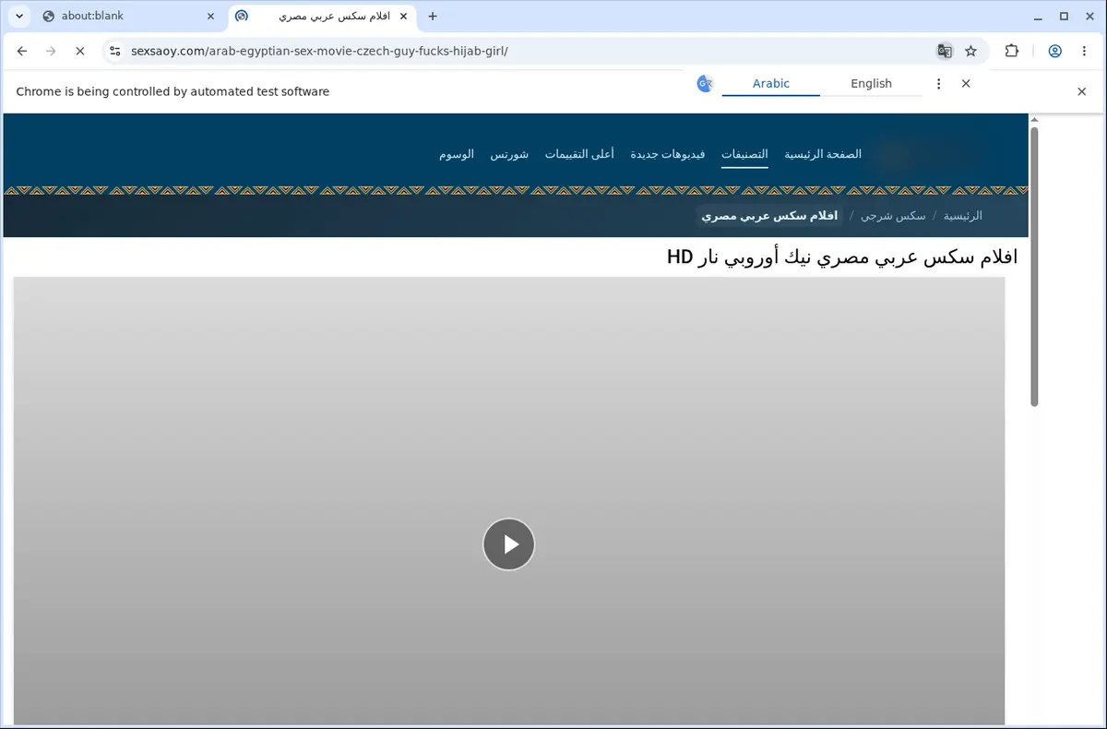Open الصفحة الرئيسية nav item
The width and height of the screenshot is (1107, 729).
[823, 154]
